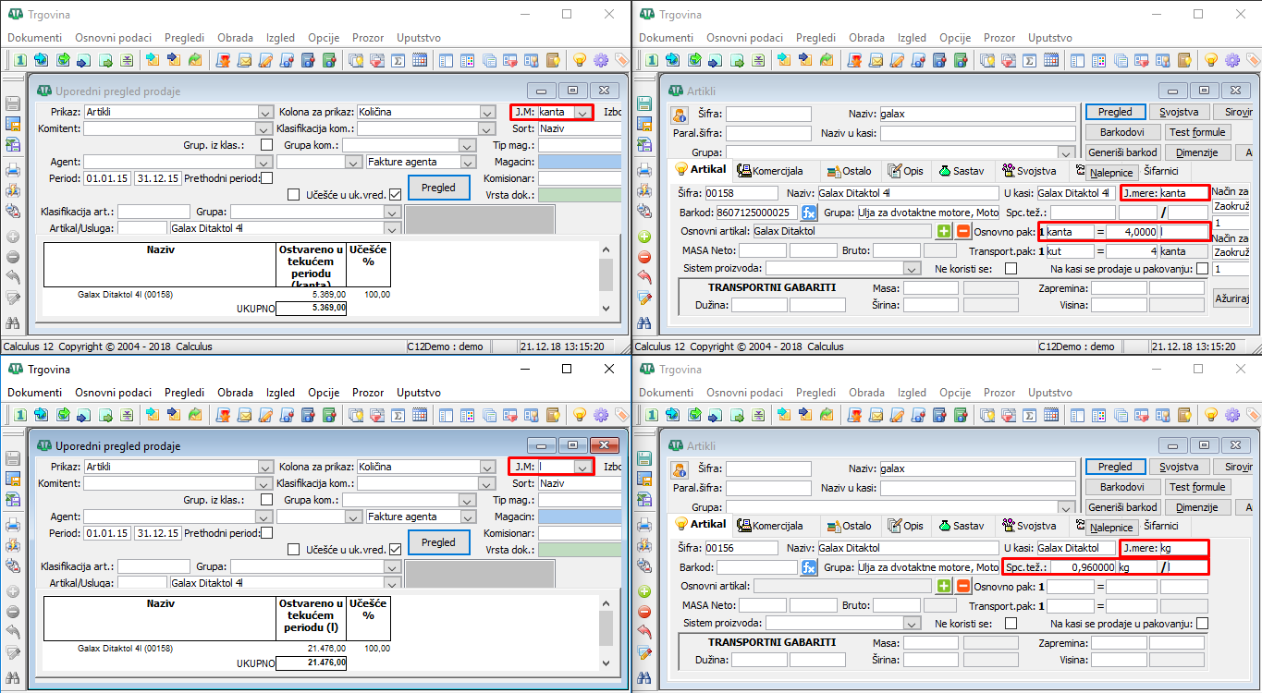Screen dimensions: 1262x693
Task: Switch to Sastav tab in article 00156
Action: click(962, 526)
